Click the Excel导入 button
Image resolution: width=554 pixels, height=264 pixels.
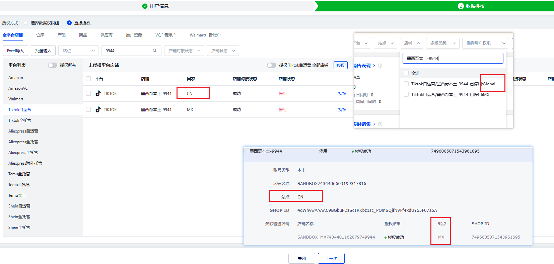(15, 51)
